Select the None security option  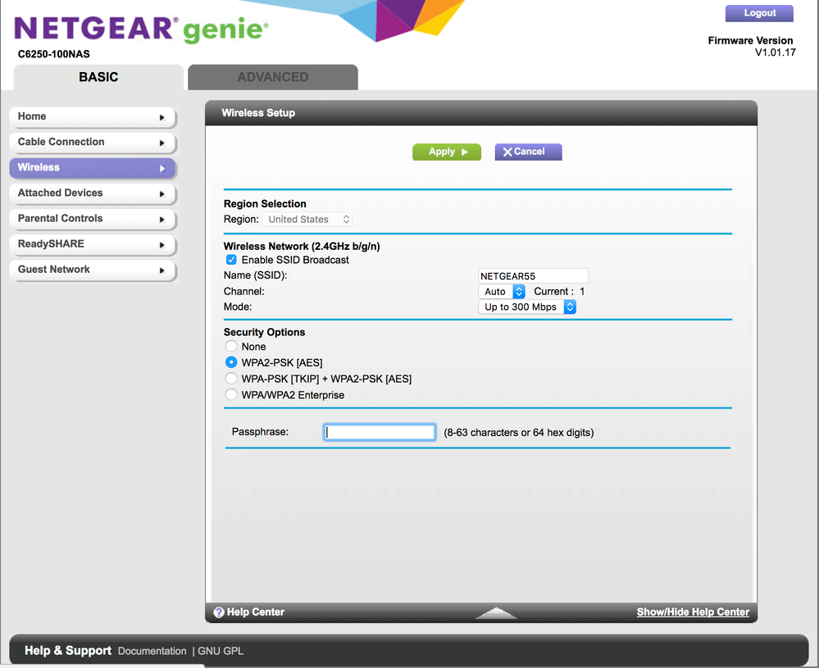point(230,346)
